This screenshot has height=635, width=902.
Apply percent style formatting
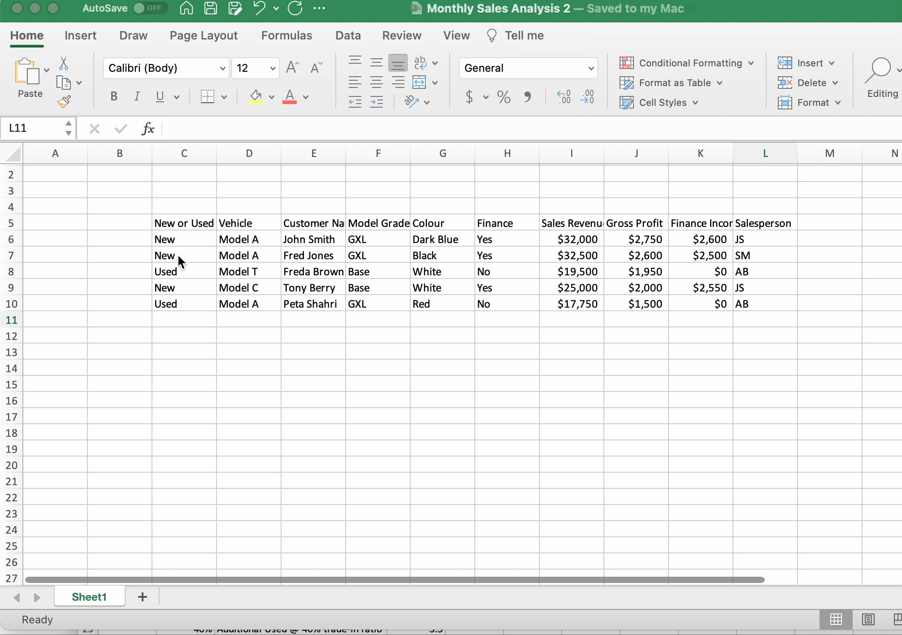pos(503,97)
